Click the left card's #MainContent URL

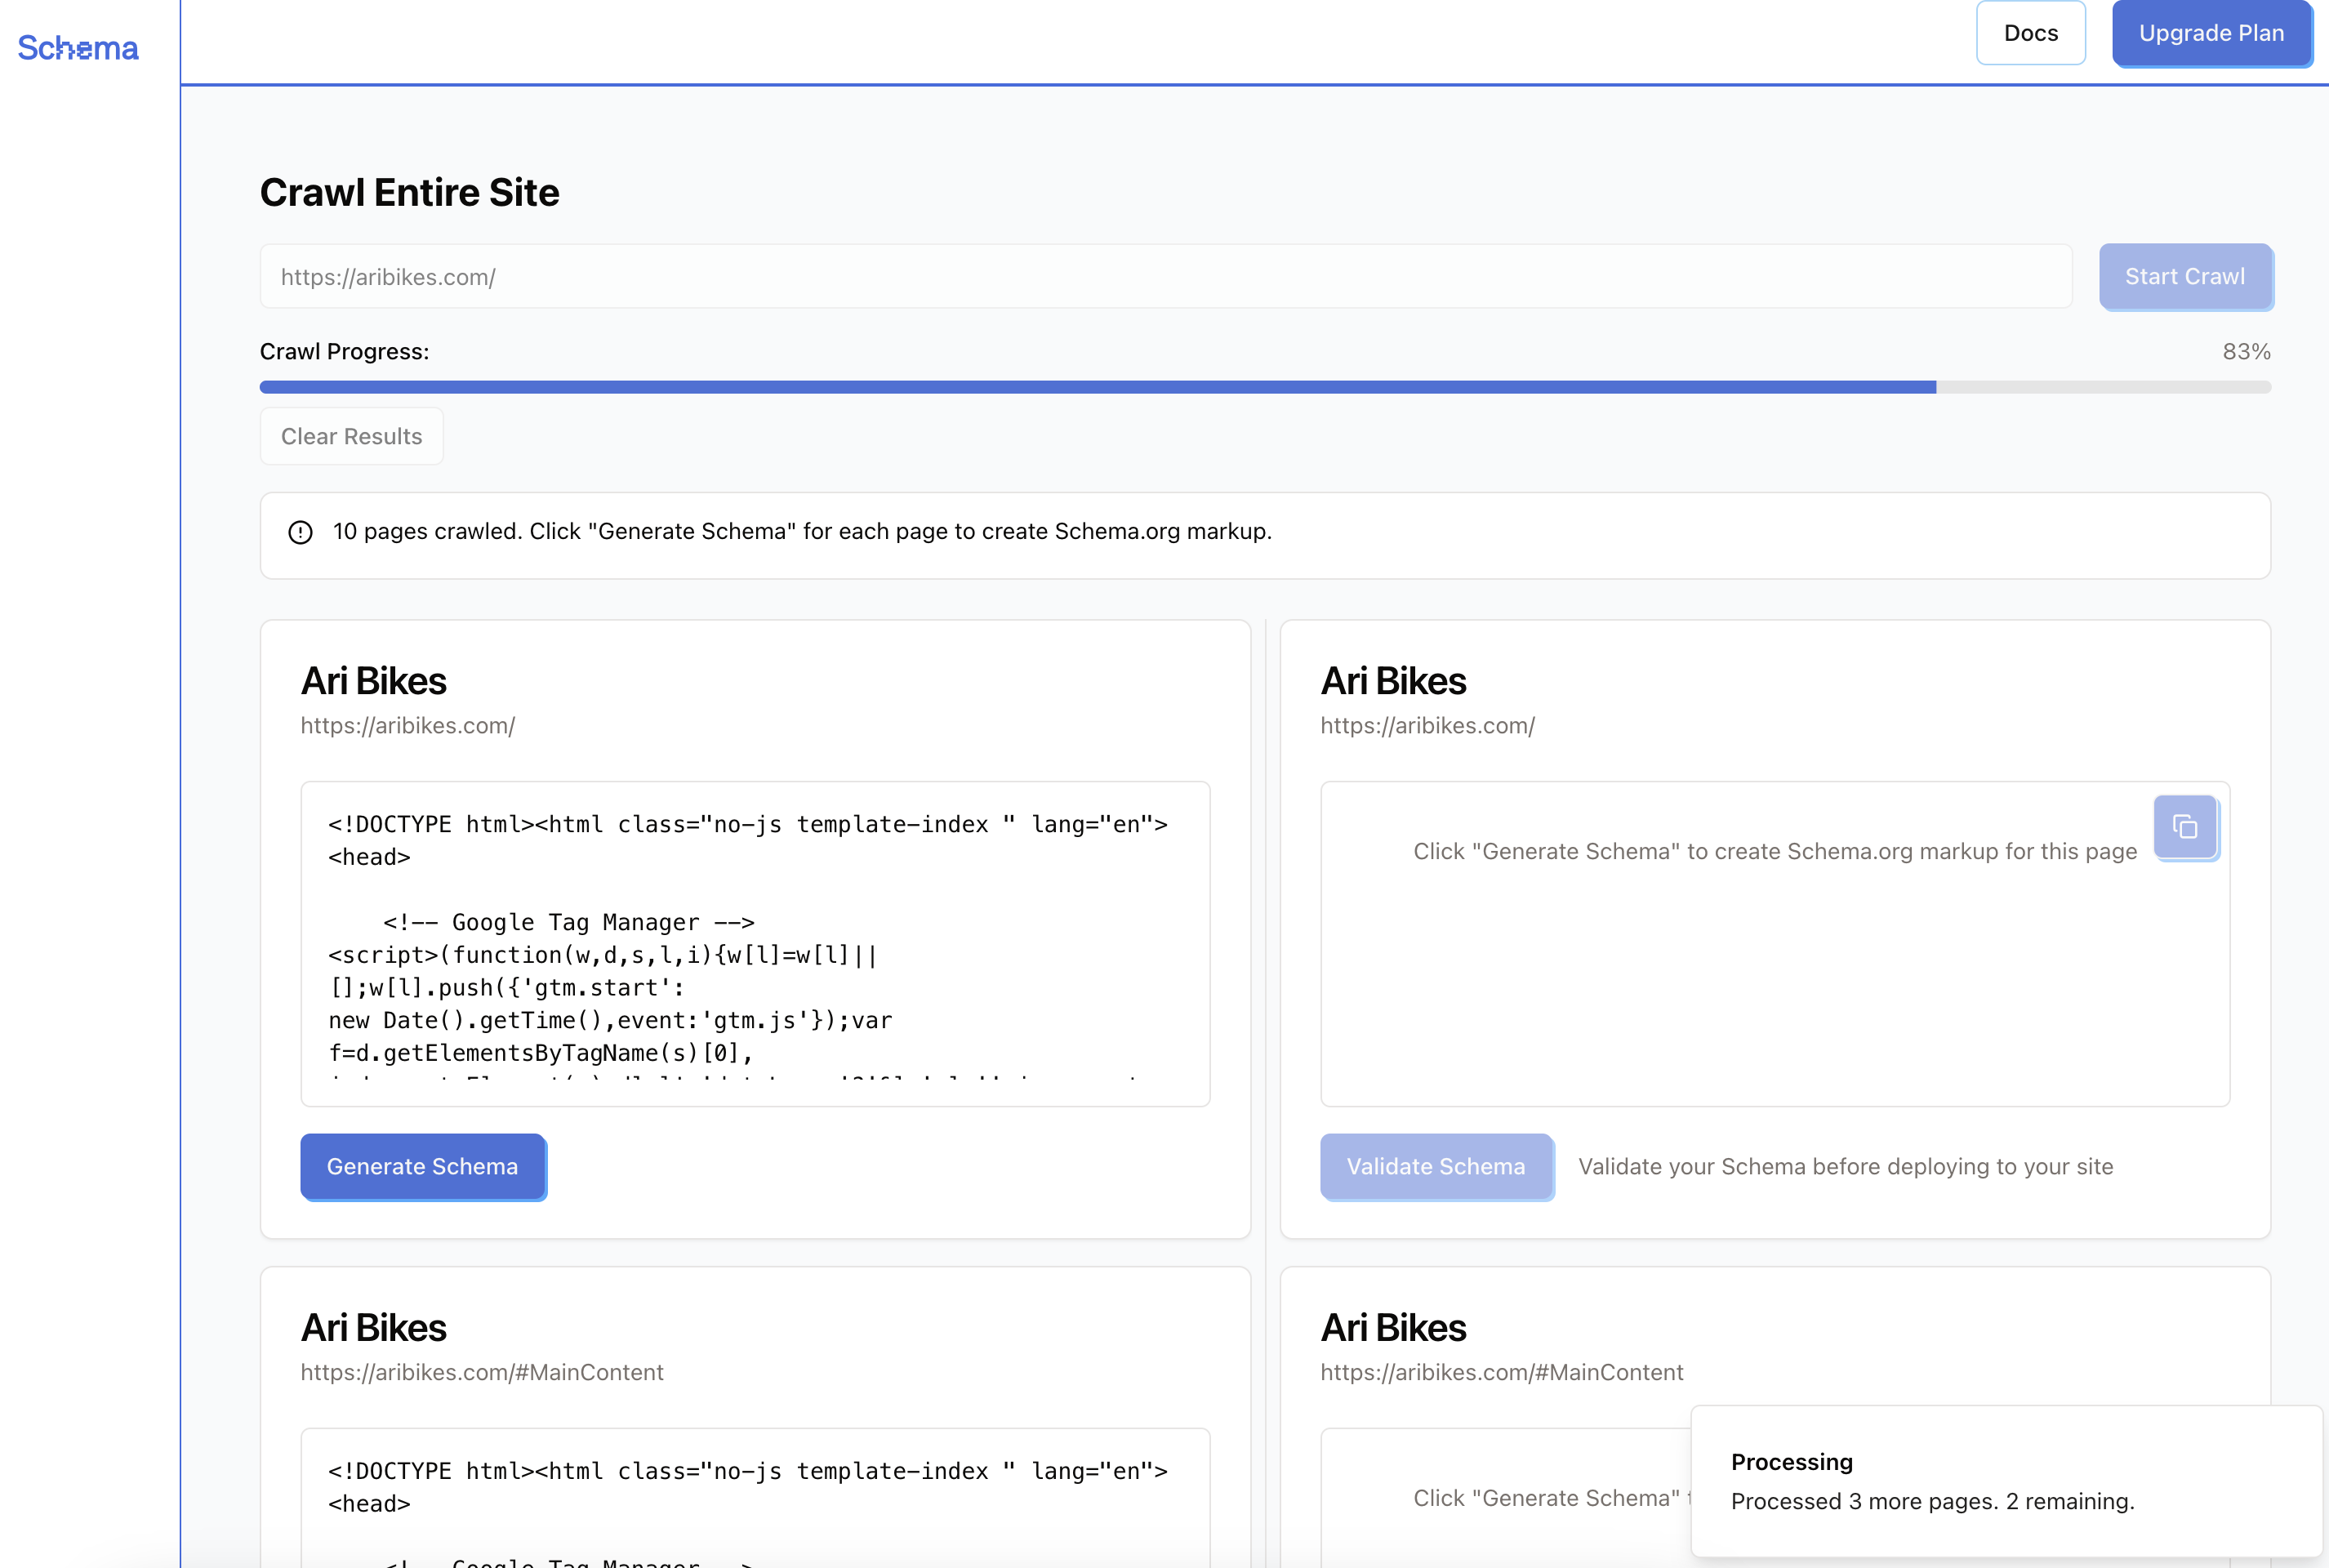coord(482,1372)
